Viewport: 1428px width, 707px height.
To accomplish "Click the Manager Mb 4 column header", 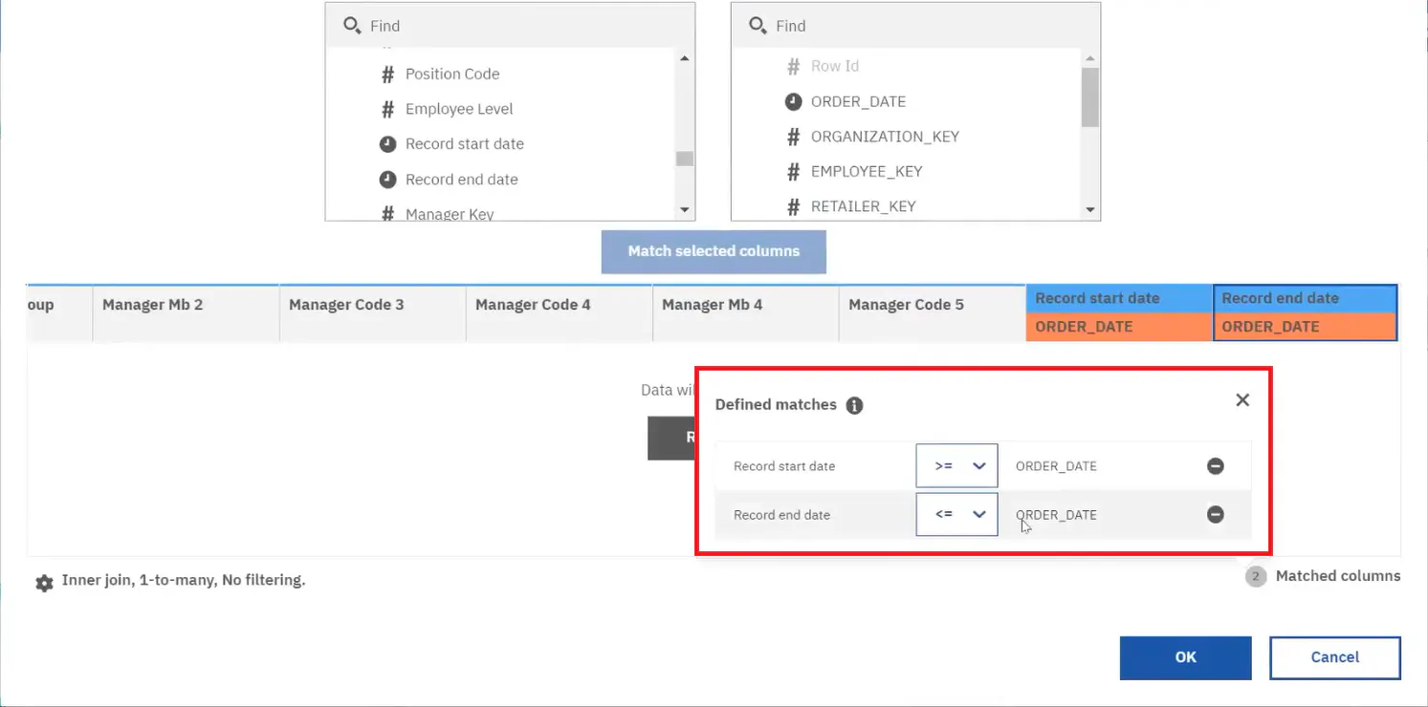I will click(745, 313).
